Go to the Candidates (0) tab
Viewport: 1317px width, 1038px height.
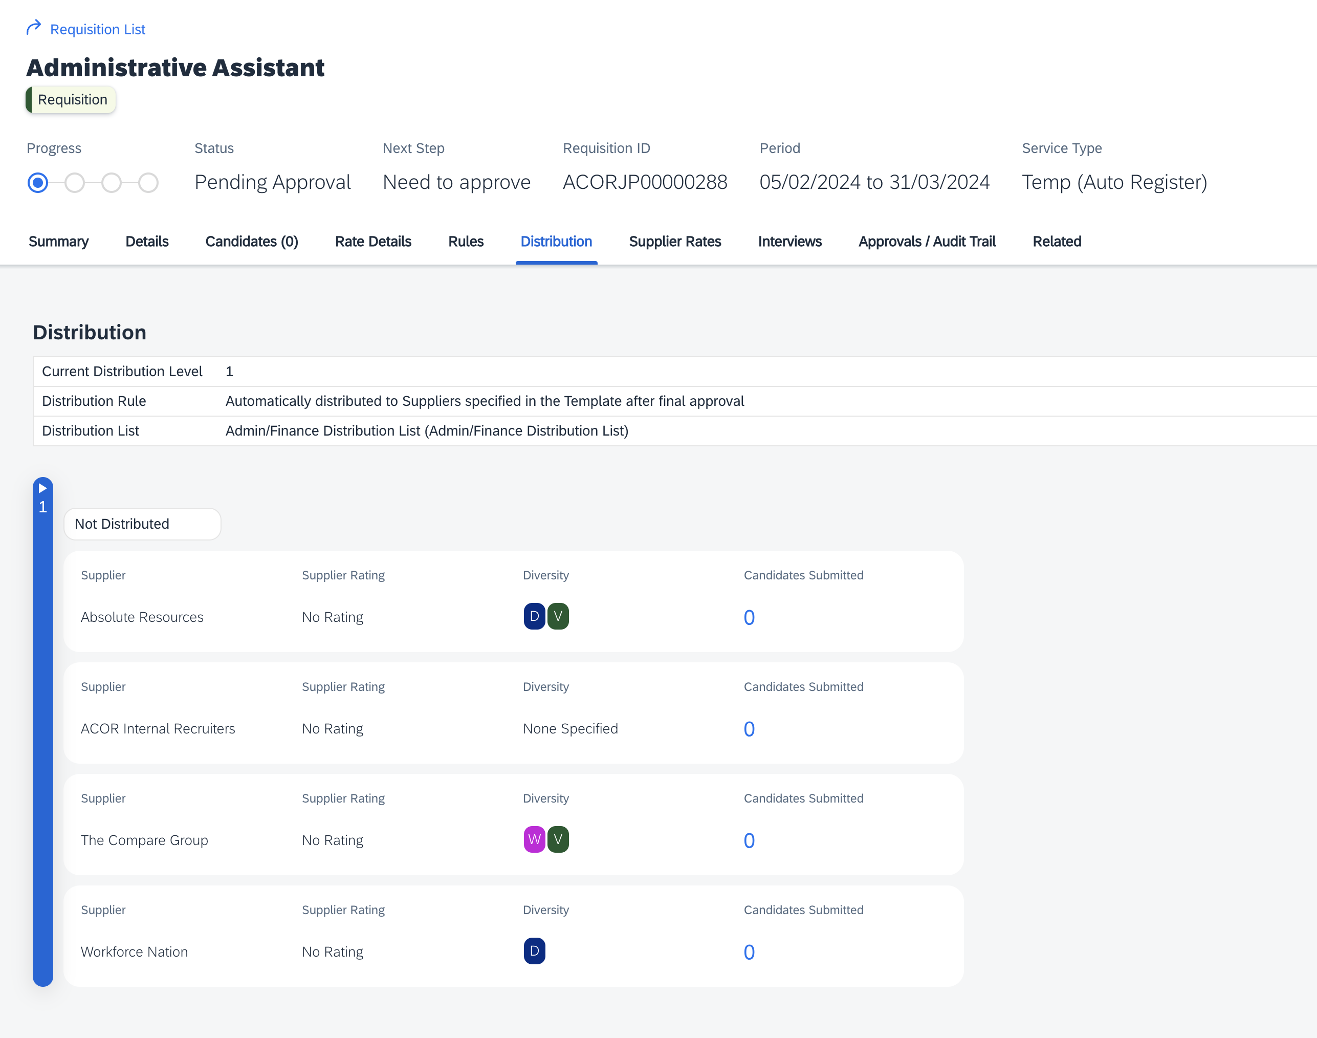coord(252,241)
